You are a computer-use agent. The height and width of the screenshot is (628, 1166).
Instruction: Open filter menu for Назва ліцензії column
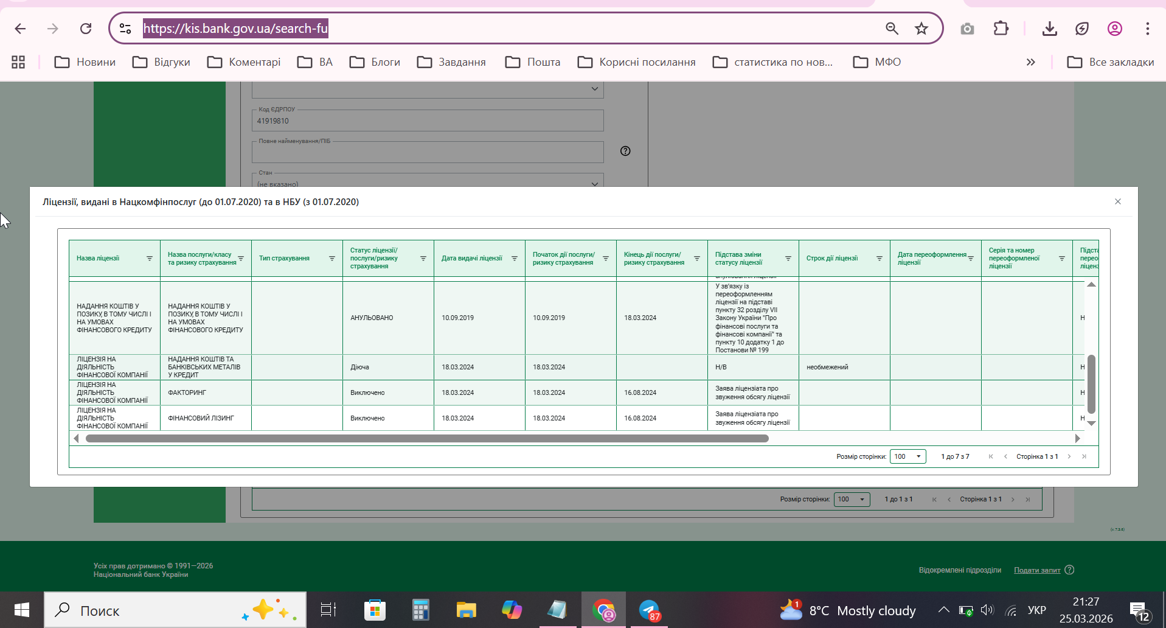click(x=150, y=259)
